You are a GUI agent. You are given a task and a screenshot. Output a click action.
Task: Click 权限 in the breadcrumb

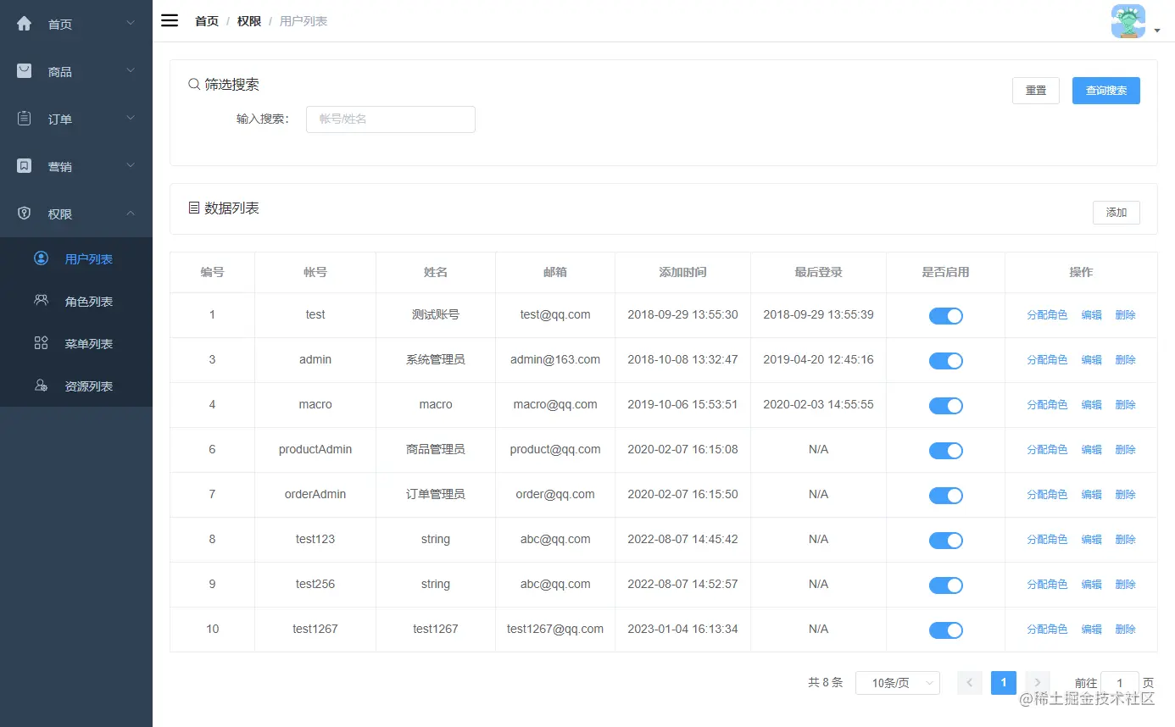(x=249, y=21)
